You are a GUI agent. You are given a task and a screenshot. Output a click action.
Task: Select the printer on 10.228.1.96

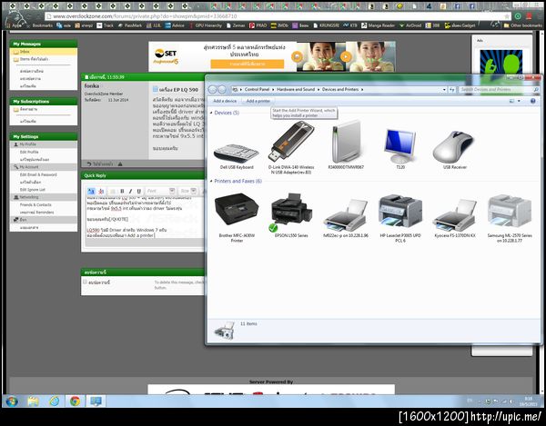pyautogui.click(x=346, y=214)
